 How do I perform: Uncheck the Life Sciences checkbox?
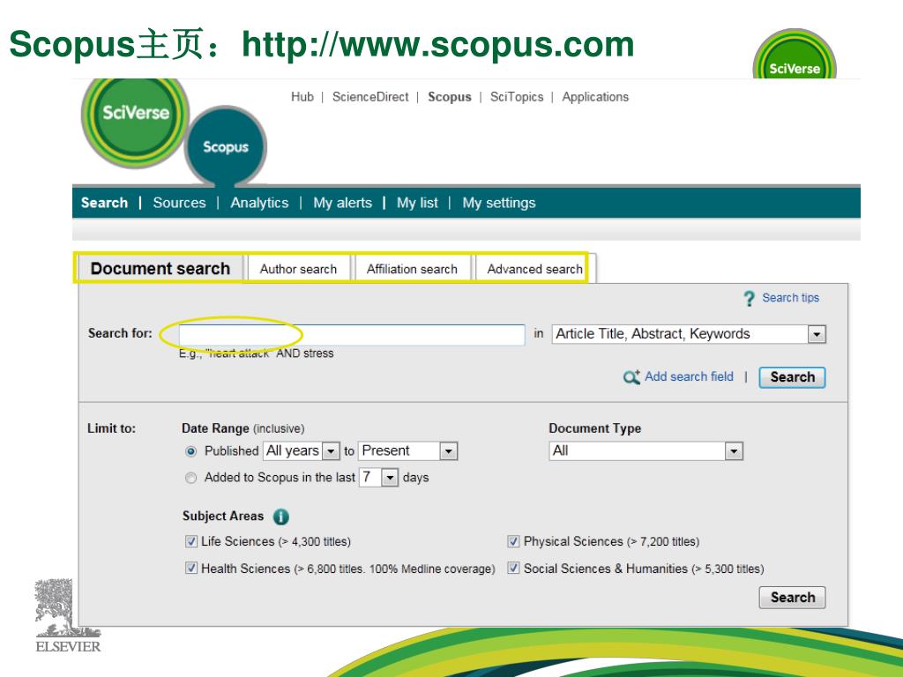coord(191,542)
